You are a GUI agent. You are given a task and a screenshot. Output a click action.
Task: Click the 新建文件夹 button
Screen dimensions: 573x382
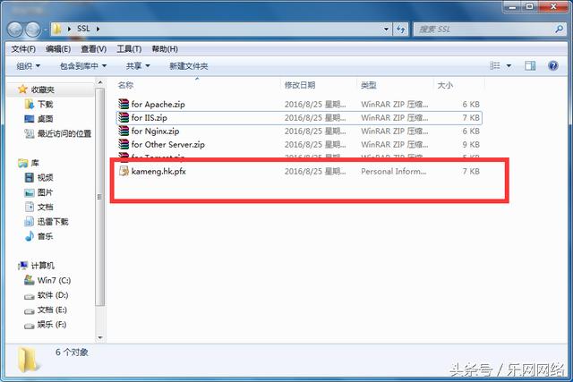[189, 66]
